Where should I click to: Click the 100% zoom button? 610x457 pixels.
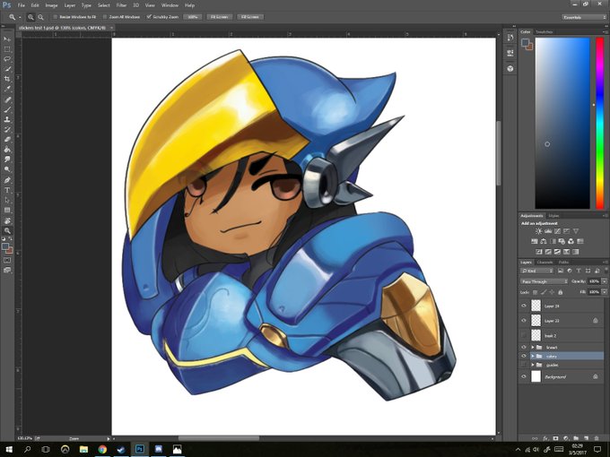(x=192, y=17)
